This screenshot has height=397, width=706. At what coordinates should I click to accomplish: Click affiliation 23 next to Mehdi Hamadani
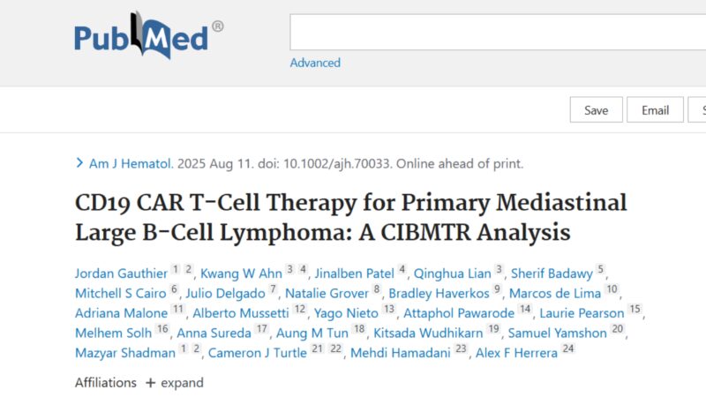[461, 348]
